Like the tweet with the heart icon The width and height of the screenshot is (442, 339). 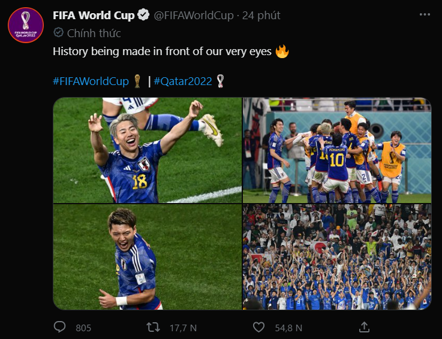coord(258,327)
